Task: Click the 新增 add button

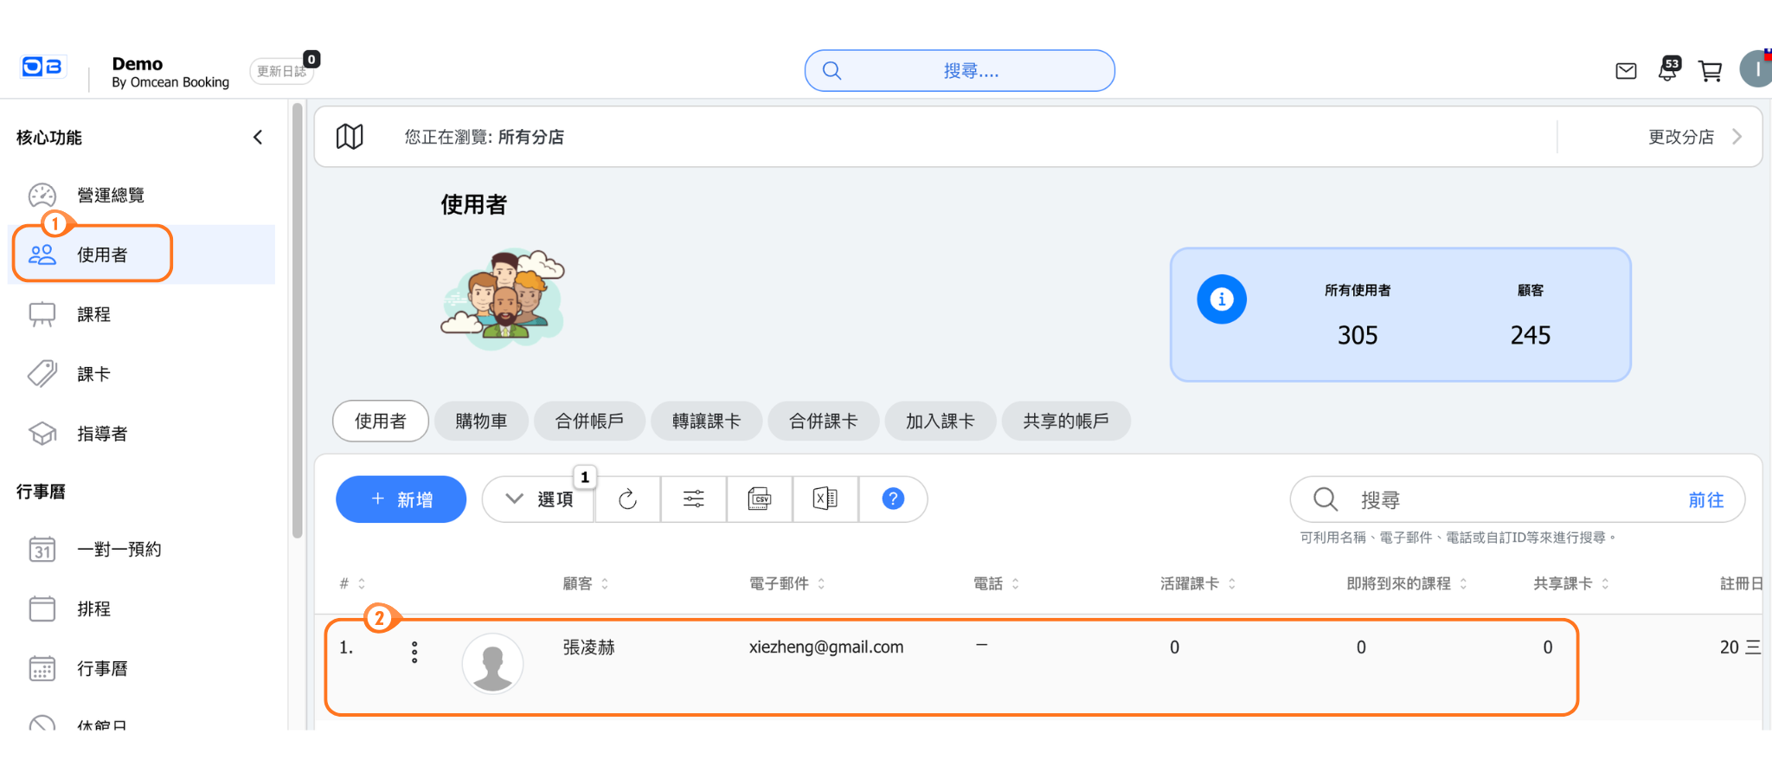Action: (x=401, y=499)
